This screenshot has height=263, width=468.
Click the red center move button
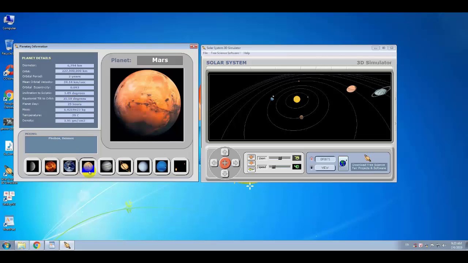click(x=225, y=163)
